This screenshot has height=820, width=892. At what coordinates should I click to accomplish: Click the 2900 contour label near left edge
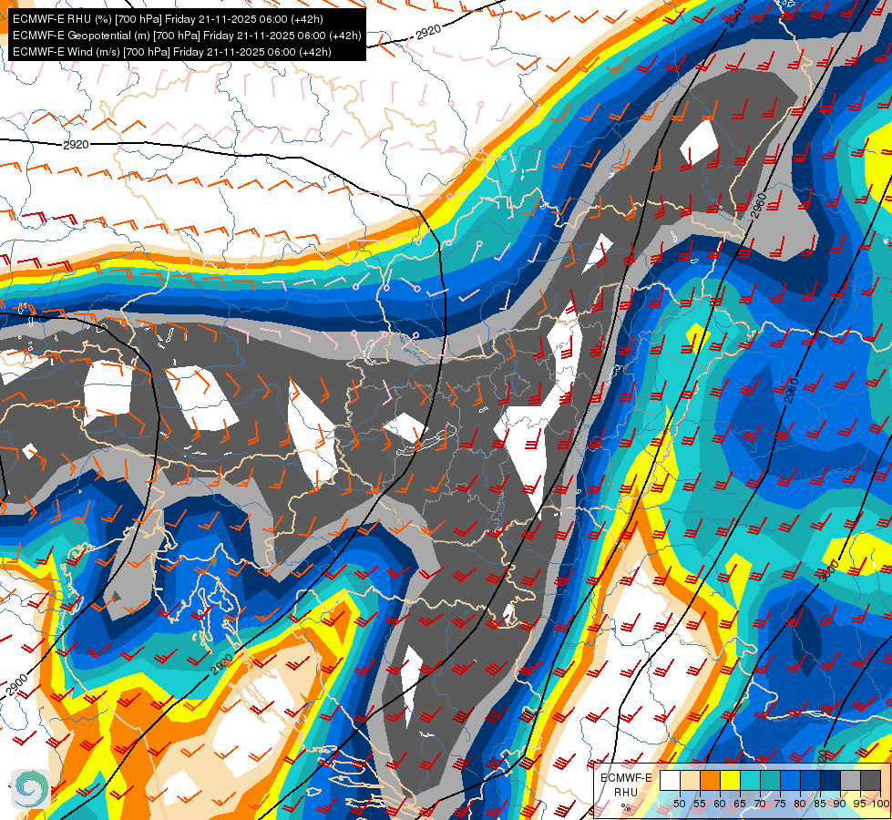(x=17, y=685)
